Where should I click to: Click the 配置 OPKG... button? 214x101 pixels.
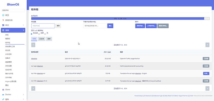pos(163,26)
